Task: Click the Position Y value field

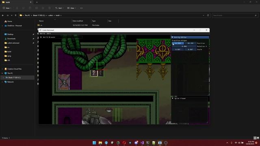Action: click(191, 43)
